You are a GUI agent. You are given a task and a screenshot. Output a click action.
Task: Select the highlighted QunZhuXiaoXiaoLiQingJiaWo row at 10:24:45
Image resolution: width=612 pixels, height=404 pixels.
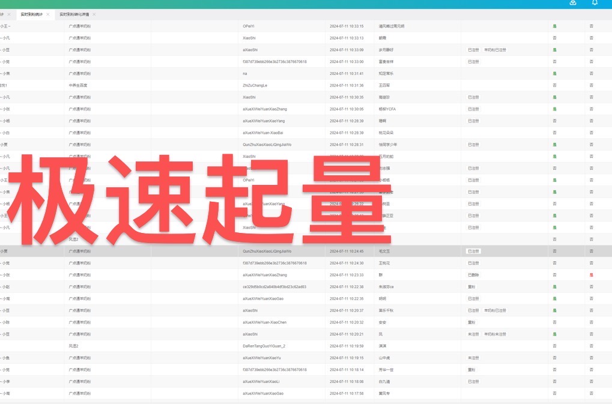click(267, 251)
